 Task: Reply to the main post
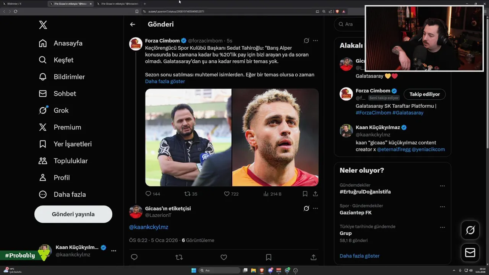134,257
